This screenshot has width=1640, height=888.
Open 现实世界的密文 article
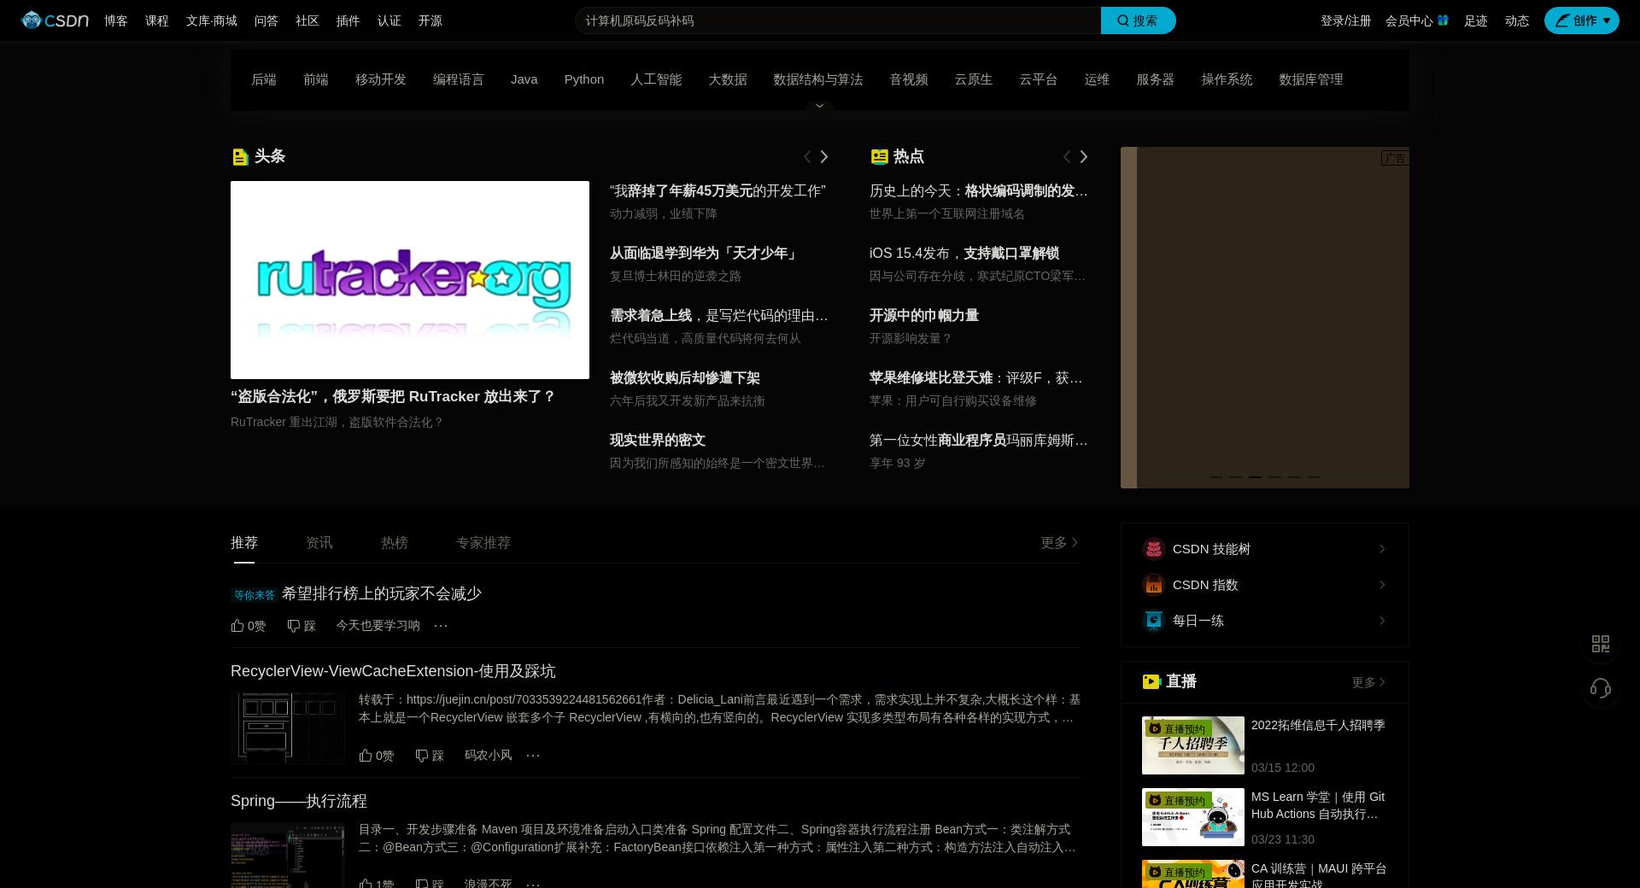point(658,440)
